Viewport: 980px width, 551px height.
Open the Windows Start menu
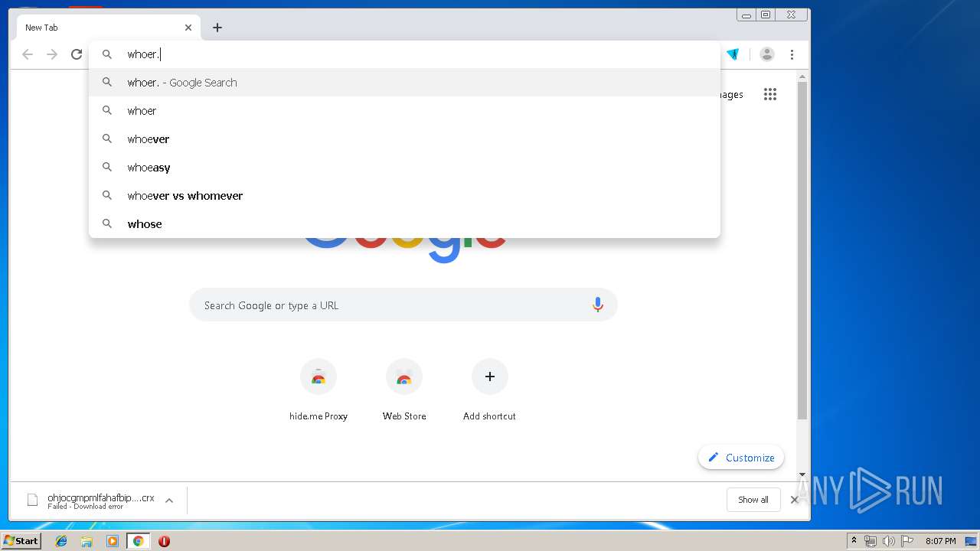point(21,540)
